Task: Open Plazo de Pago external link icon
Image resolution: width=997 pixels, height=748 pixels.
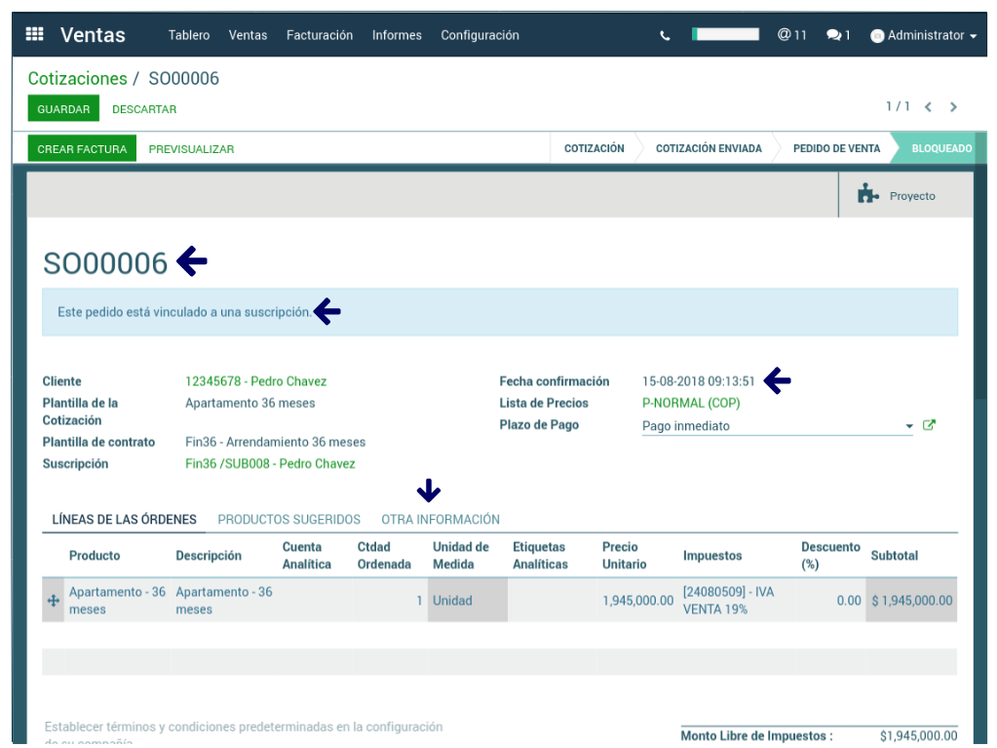Action: click(x=929, y=425)
